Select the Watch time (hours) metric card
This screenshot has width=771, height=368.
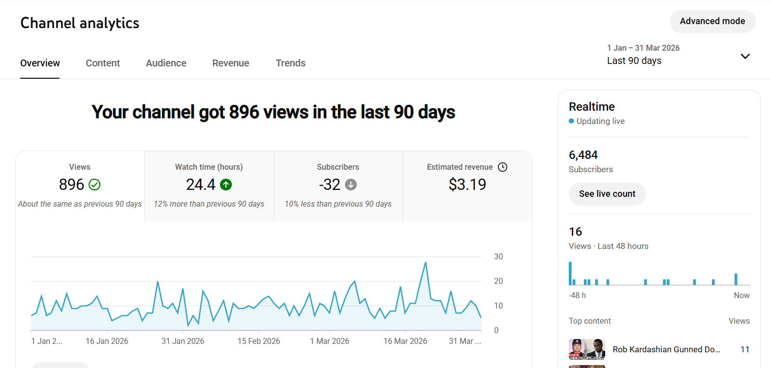tap(209, 185)
